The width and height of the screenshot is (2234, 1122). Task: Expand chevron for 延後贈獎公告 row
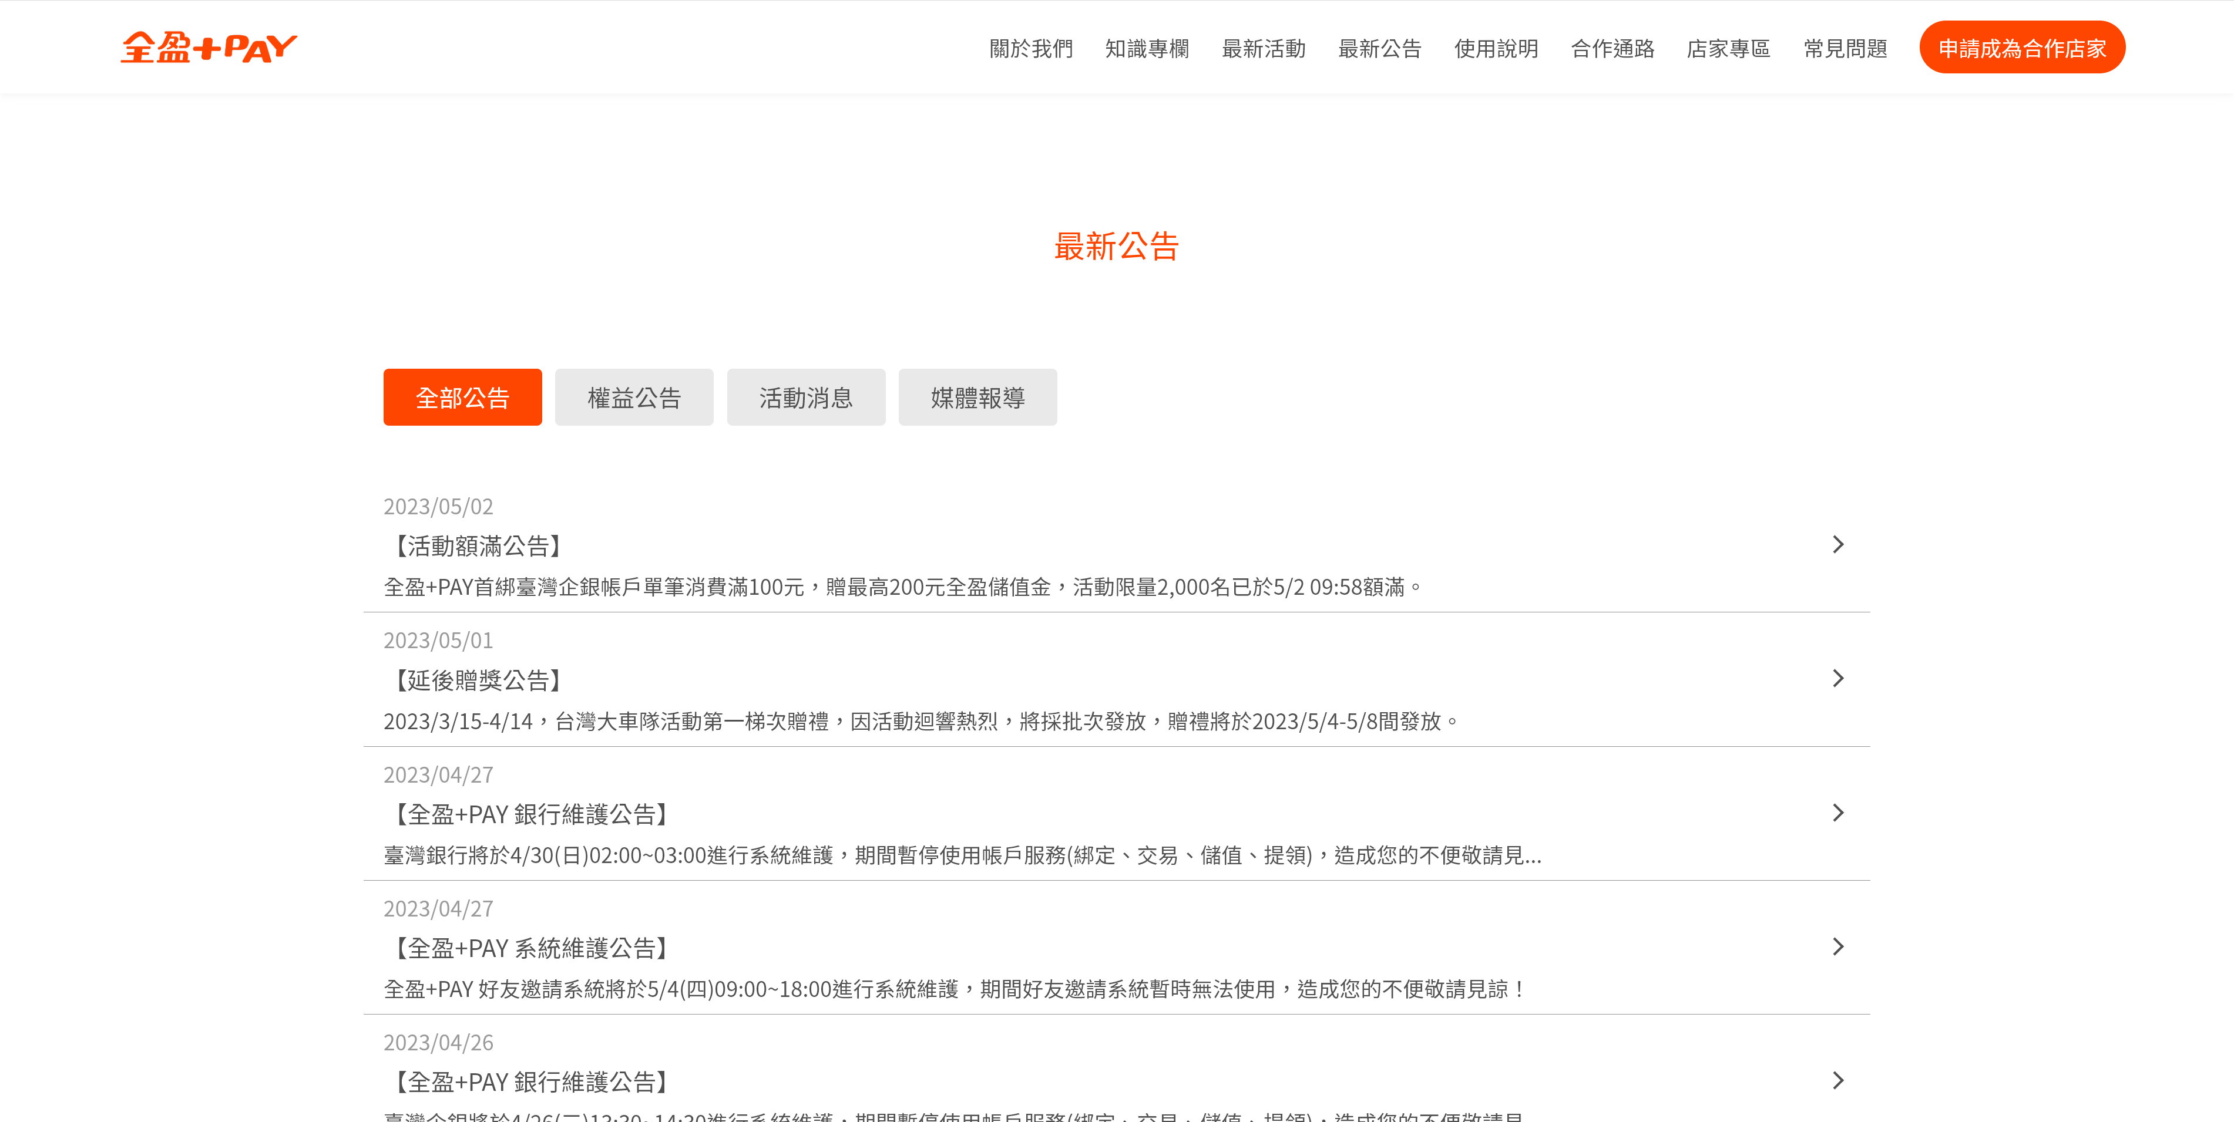pos(1837,678)
